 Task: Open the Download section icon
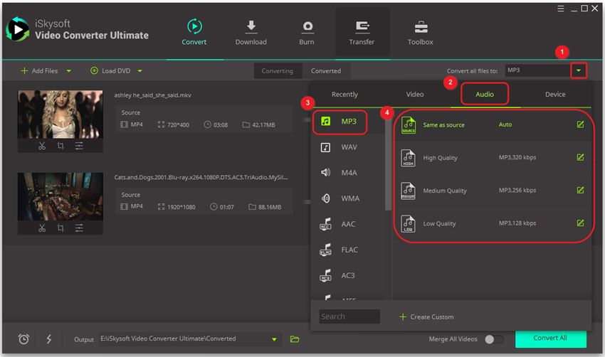[251, 27]
